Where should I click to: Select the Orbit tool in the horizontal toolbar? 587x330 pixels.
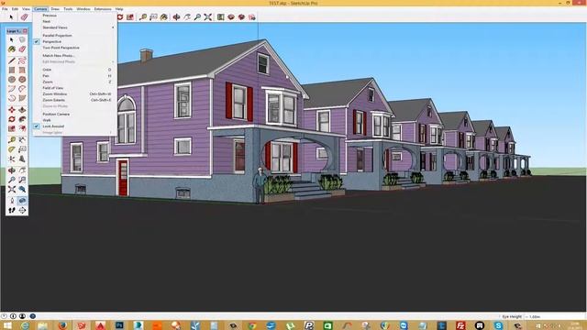click(176, 17)
